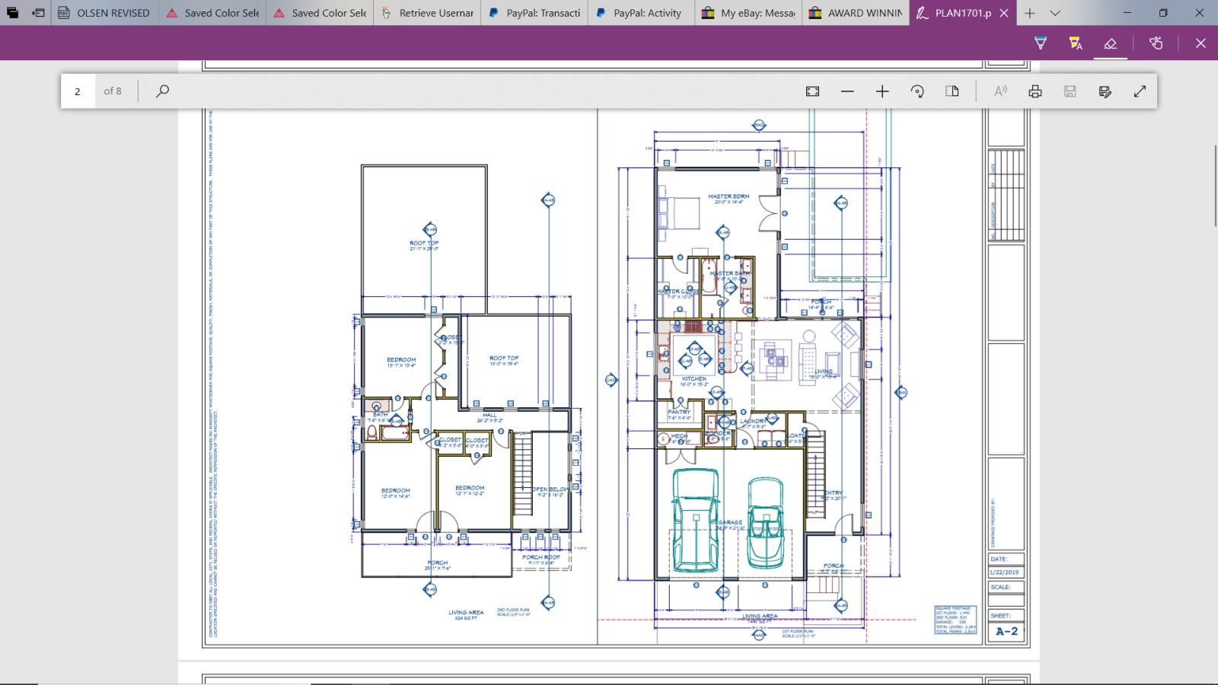Viewport: 1218px width, 685px height.
Task: Zoom out of the PDF
Action: click(x=847, y=91)
